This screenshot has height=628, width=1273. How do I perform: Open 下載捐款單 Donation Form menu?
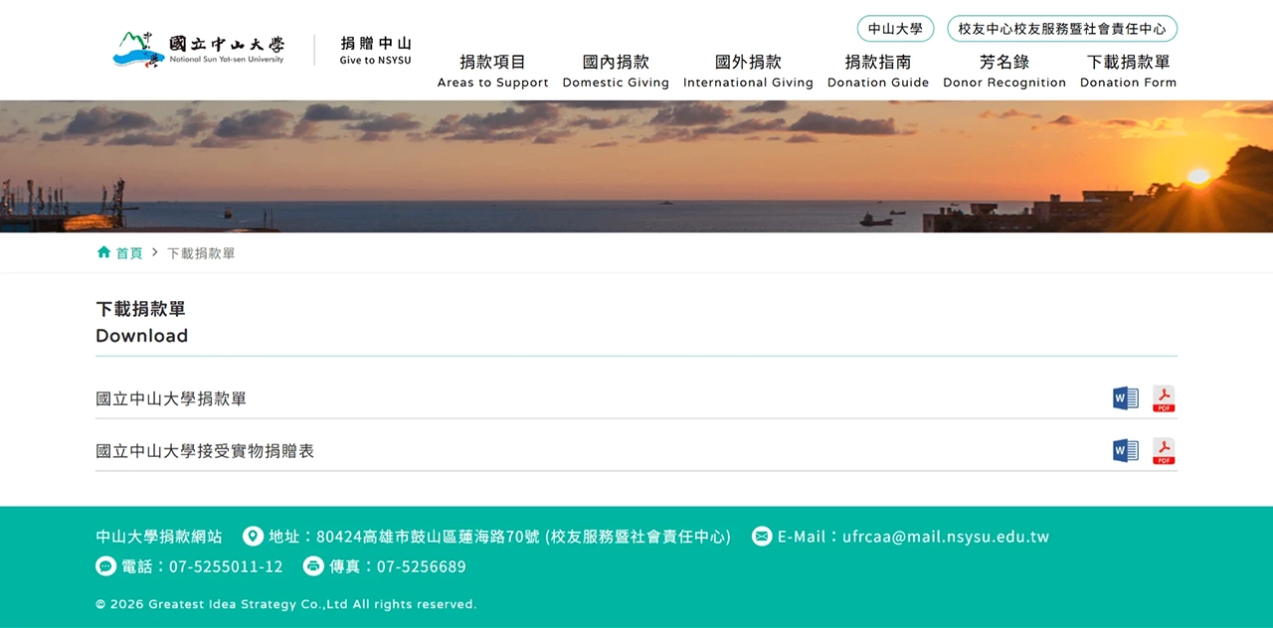tap(1128, 72)
